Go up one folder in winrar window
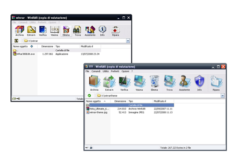Image resolution: width=237 pixels, height=165 pixels. (x=16, y=41)
